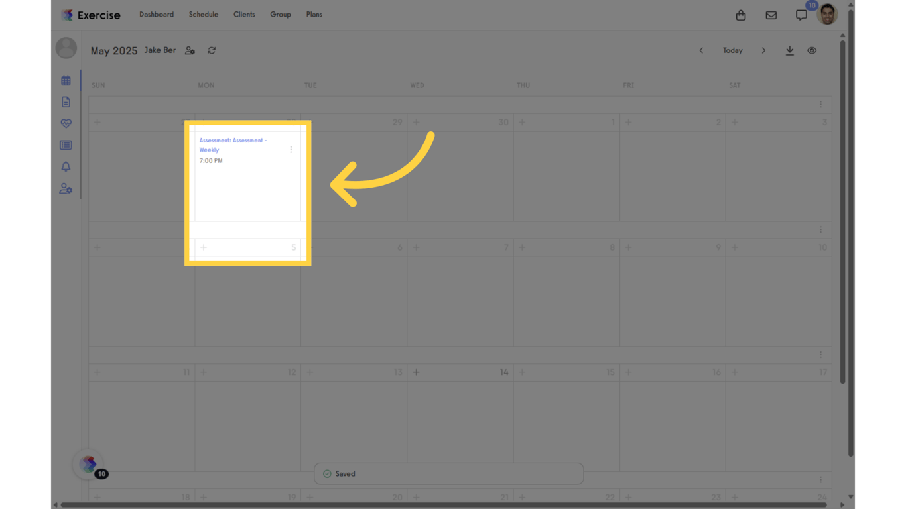Click the list view icon in the sidebar
Viewport: 906px width, 509px height.
pos(66,144)
